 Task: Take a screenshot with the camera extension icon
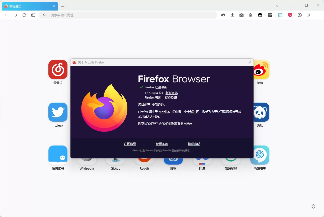click(x=241, y=15)
